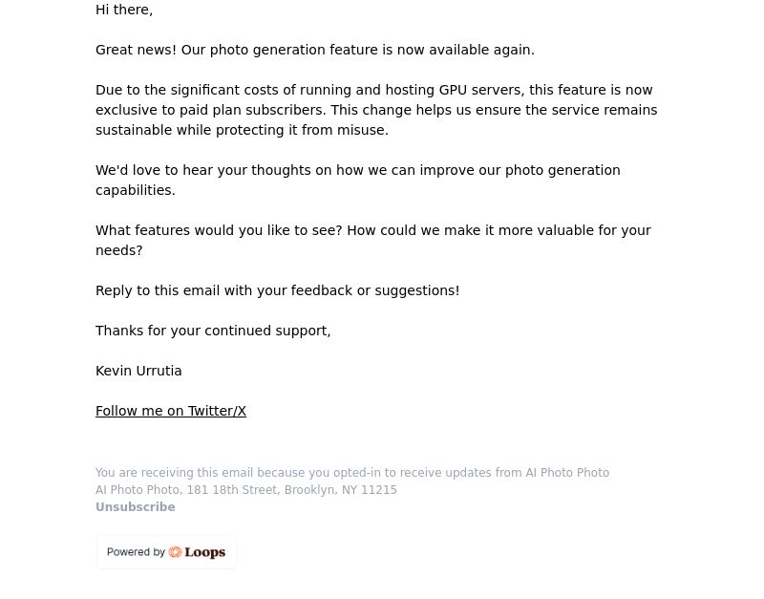Image resolution: width=764 pixels, height=599 pixels.
Task: Click the line 'sustainable while protecting it from misuse.'
Action: [242, 130]
